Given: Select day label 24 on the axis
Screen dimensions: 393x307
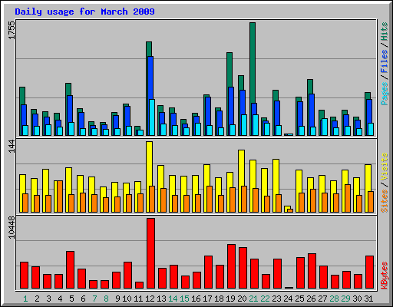Looking at the screenshot, I should coord(288,299).
